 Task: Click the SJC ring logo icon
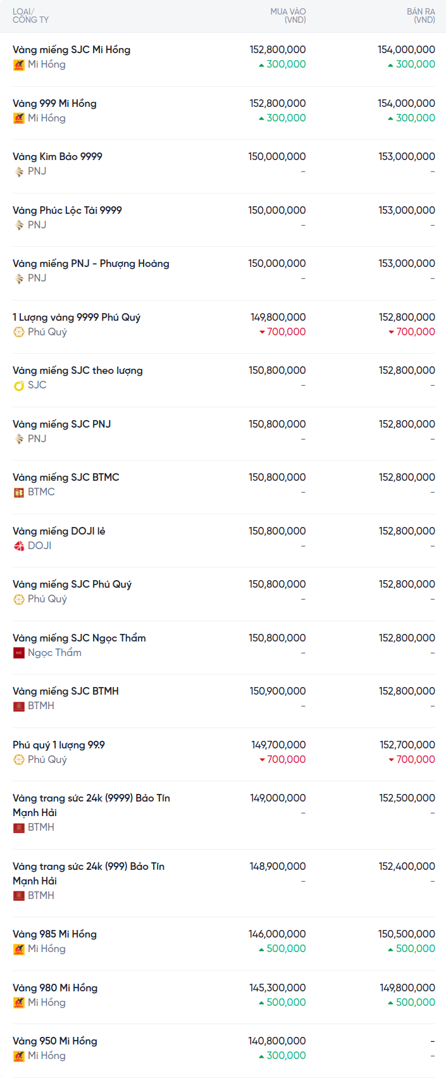tap(19, 385)
